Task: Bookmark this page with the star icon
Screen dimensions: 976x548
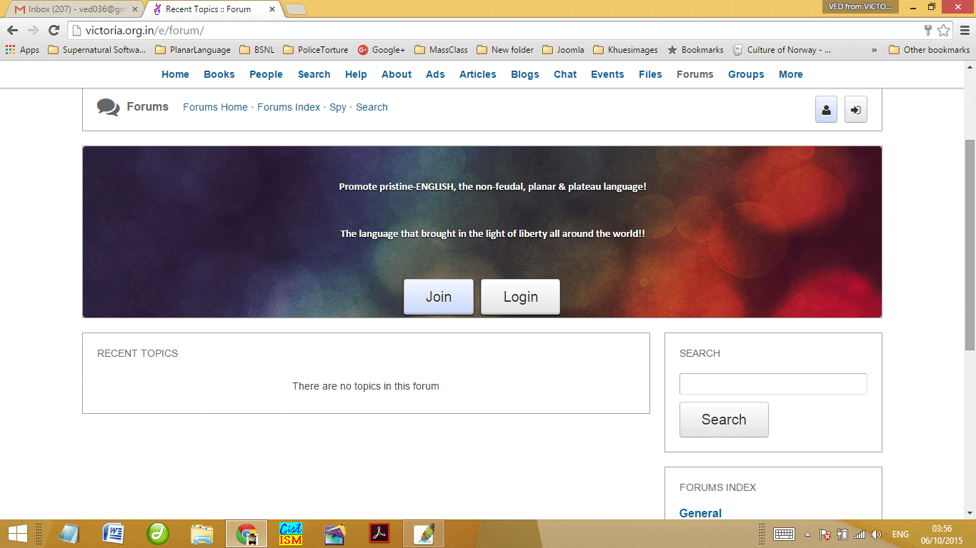Action: [943, 30]
